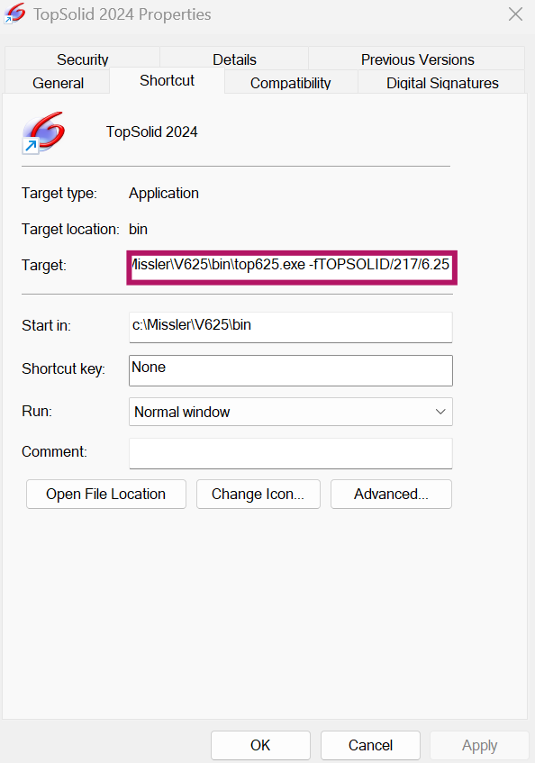Click the Change Icon button
The image size is (535, 763).
tap(258, 494)
